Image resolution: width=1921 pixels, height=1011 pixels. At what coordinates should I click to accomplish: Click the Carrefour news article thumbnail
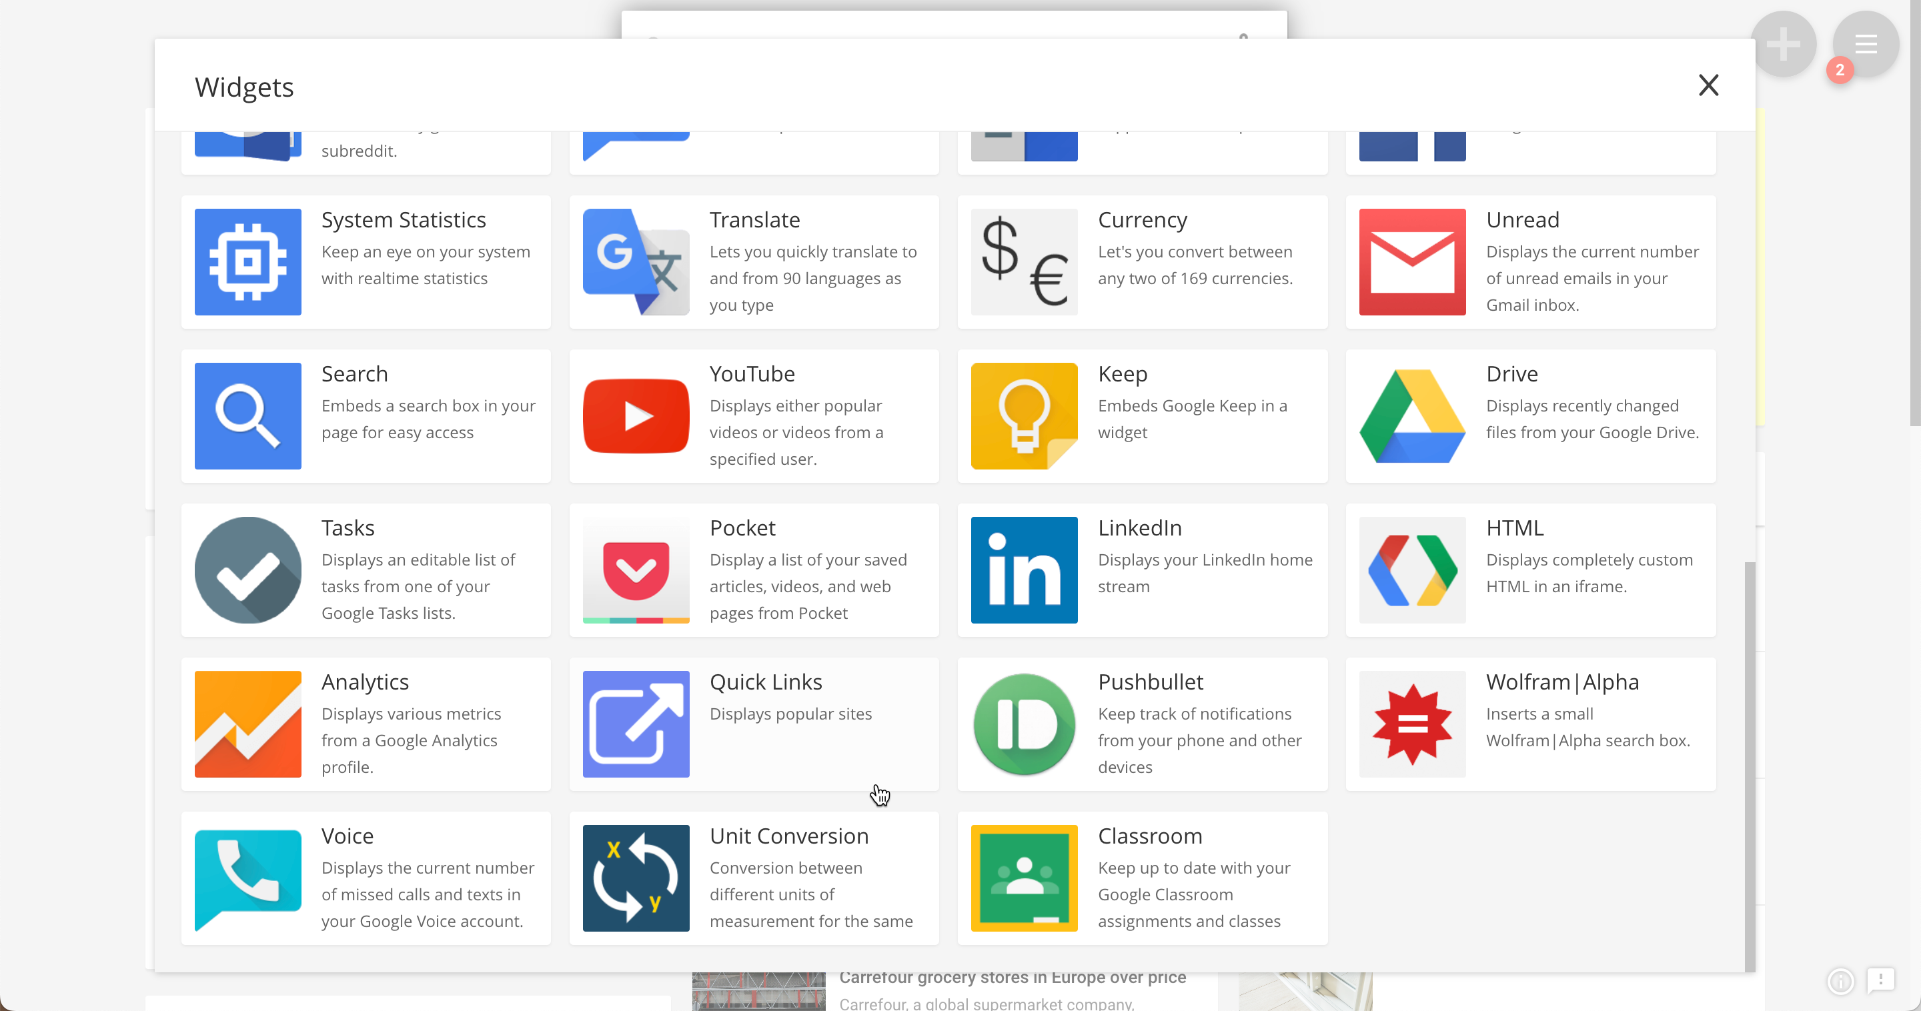(758, 991)
